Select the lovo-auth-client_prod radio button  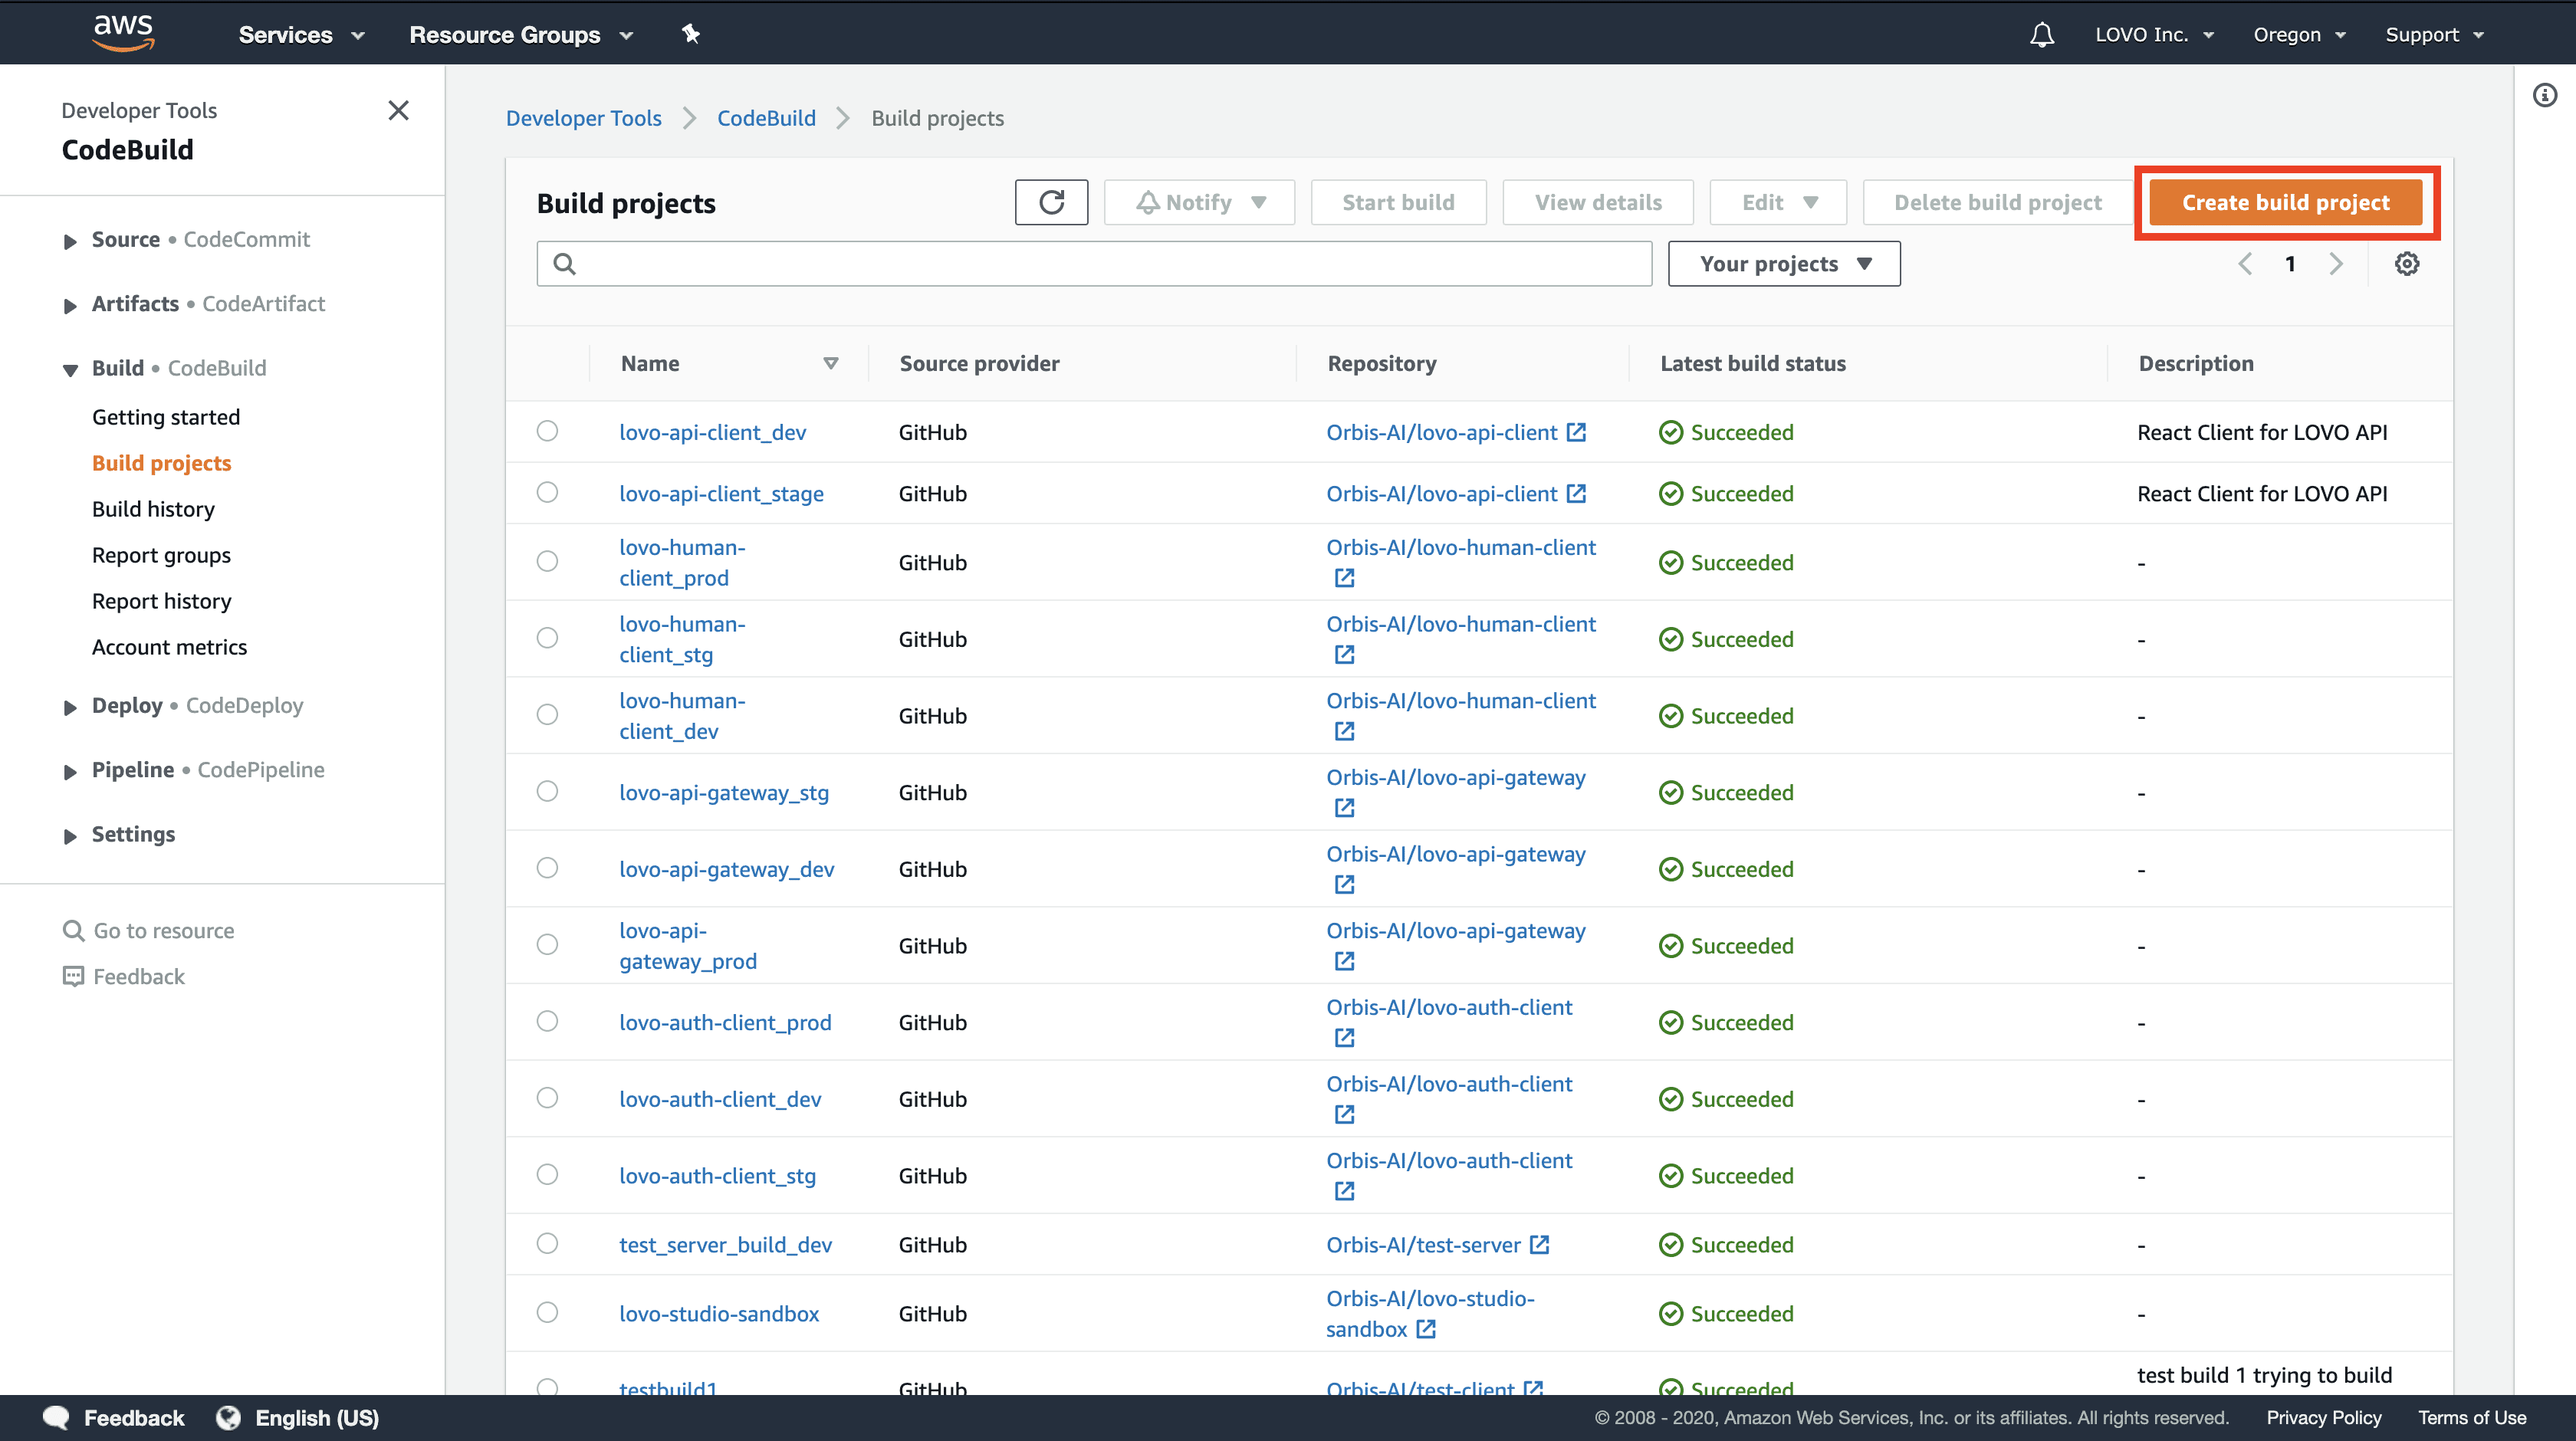tap(547, 1021)
